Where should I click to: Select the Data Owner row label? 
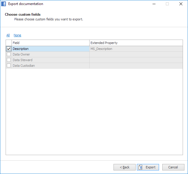(21, 54)
